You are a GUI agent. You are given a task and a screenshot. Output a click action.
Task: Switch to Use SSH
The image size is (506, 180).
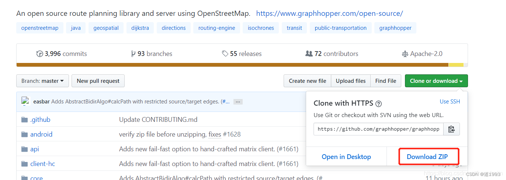coord(450,102)
